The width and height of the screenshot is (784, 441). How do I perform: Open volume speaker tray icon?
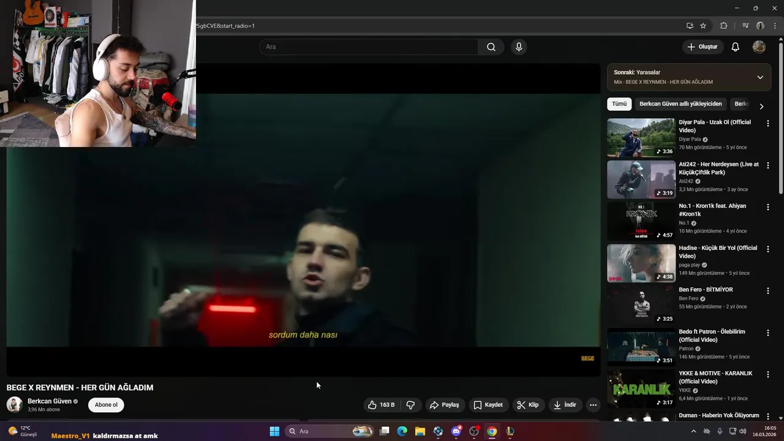pyautogui.click(x=743, y=431)
